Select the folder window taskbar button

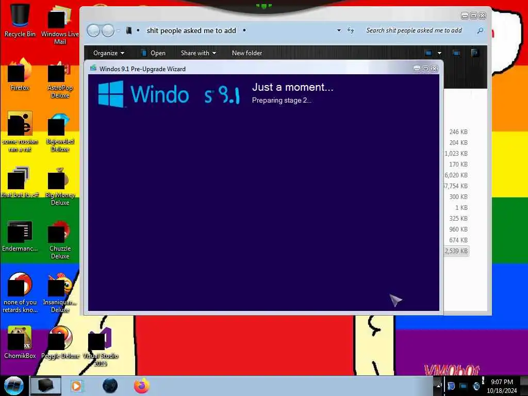click(46, 386)
